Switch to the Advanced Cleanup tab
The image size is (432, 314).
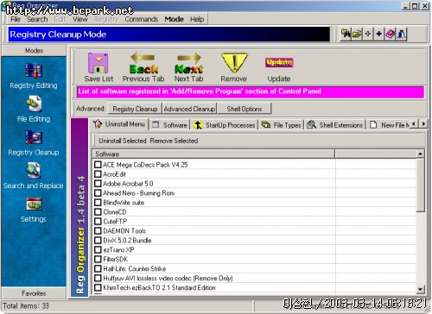pos(189,109)
